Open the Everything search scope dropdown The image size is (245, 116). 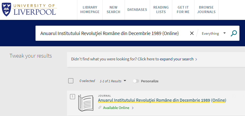pyautogui.click(x=214, y=33)
